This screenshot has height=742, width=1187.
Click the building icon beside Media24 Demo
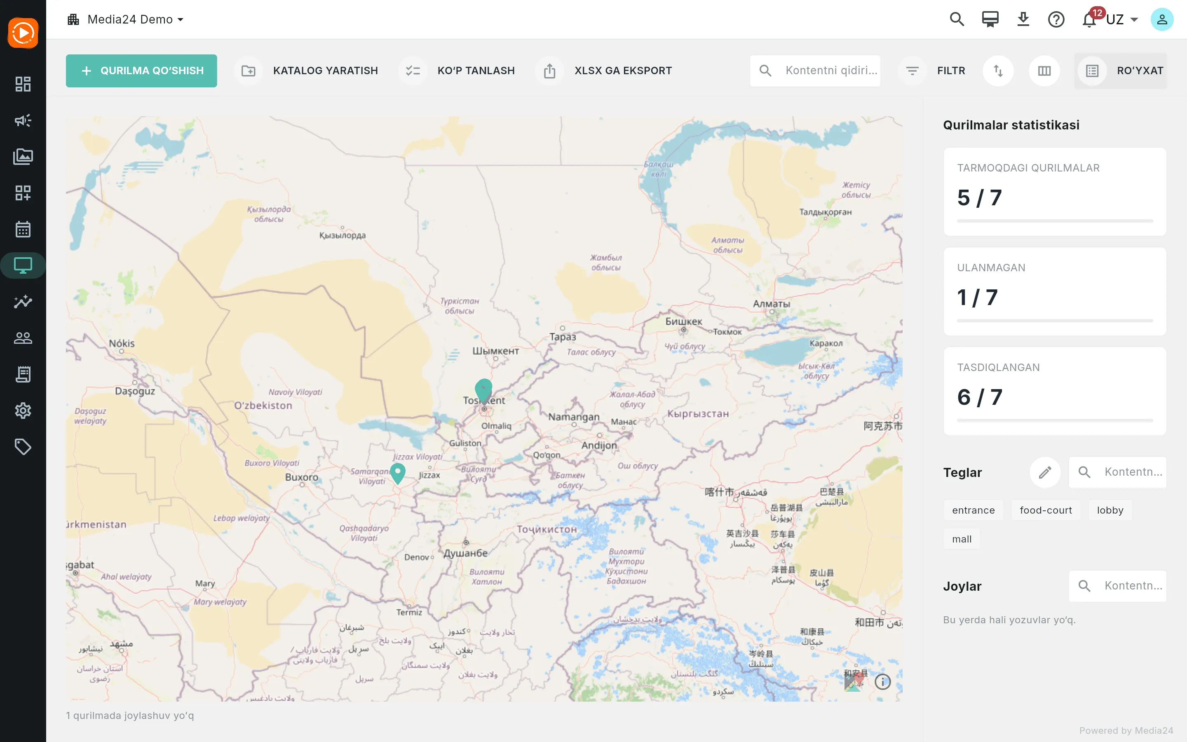point(74,20)
